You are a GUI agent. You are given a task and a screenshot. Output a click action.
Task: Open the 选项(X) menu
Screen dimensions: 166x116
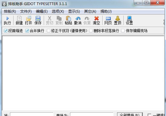pos(58,11)
